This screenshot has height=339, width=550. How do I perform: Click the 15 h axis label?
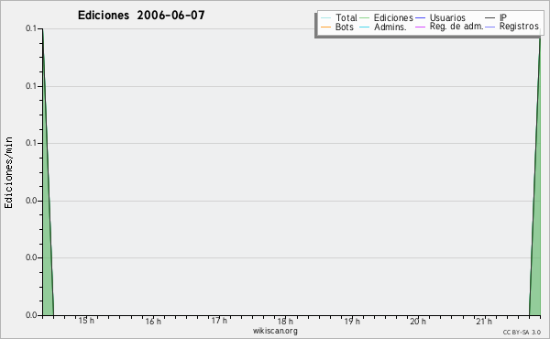pyautogui.click(x=86, y=321)
